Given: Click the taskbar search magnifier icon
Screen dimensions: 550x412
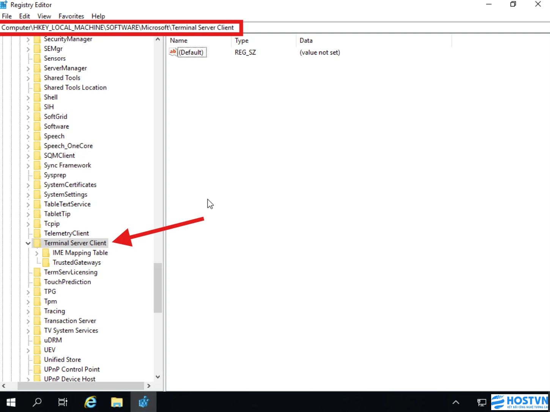Looking at the screenshot, I should [37, 402].
